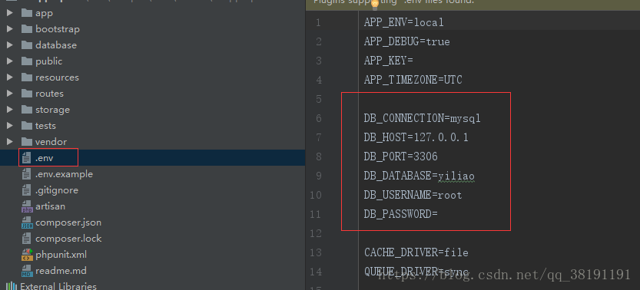Click the APP_KEY= line
The height and width of the screenshot is (290, 640).
pyautogui.click(x=389, y=61)
